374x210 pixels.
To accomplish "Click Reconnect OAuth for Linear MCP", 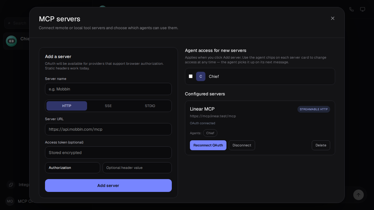I will 208,145.
